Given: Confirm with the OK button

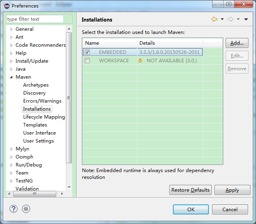Looking at the screenshot, I should pos(191,209).
